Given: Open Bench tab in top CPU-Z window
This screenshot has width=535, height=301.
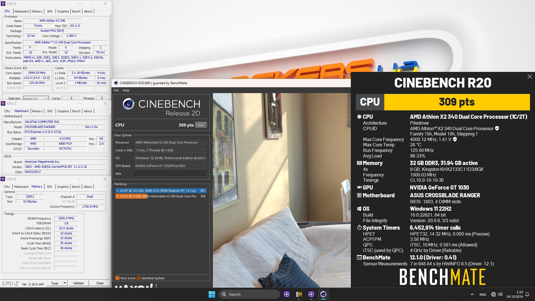Looking at the screenshot, I should click(x=76, y=11).
